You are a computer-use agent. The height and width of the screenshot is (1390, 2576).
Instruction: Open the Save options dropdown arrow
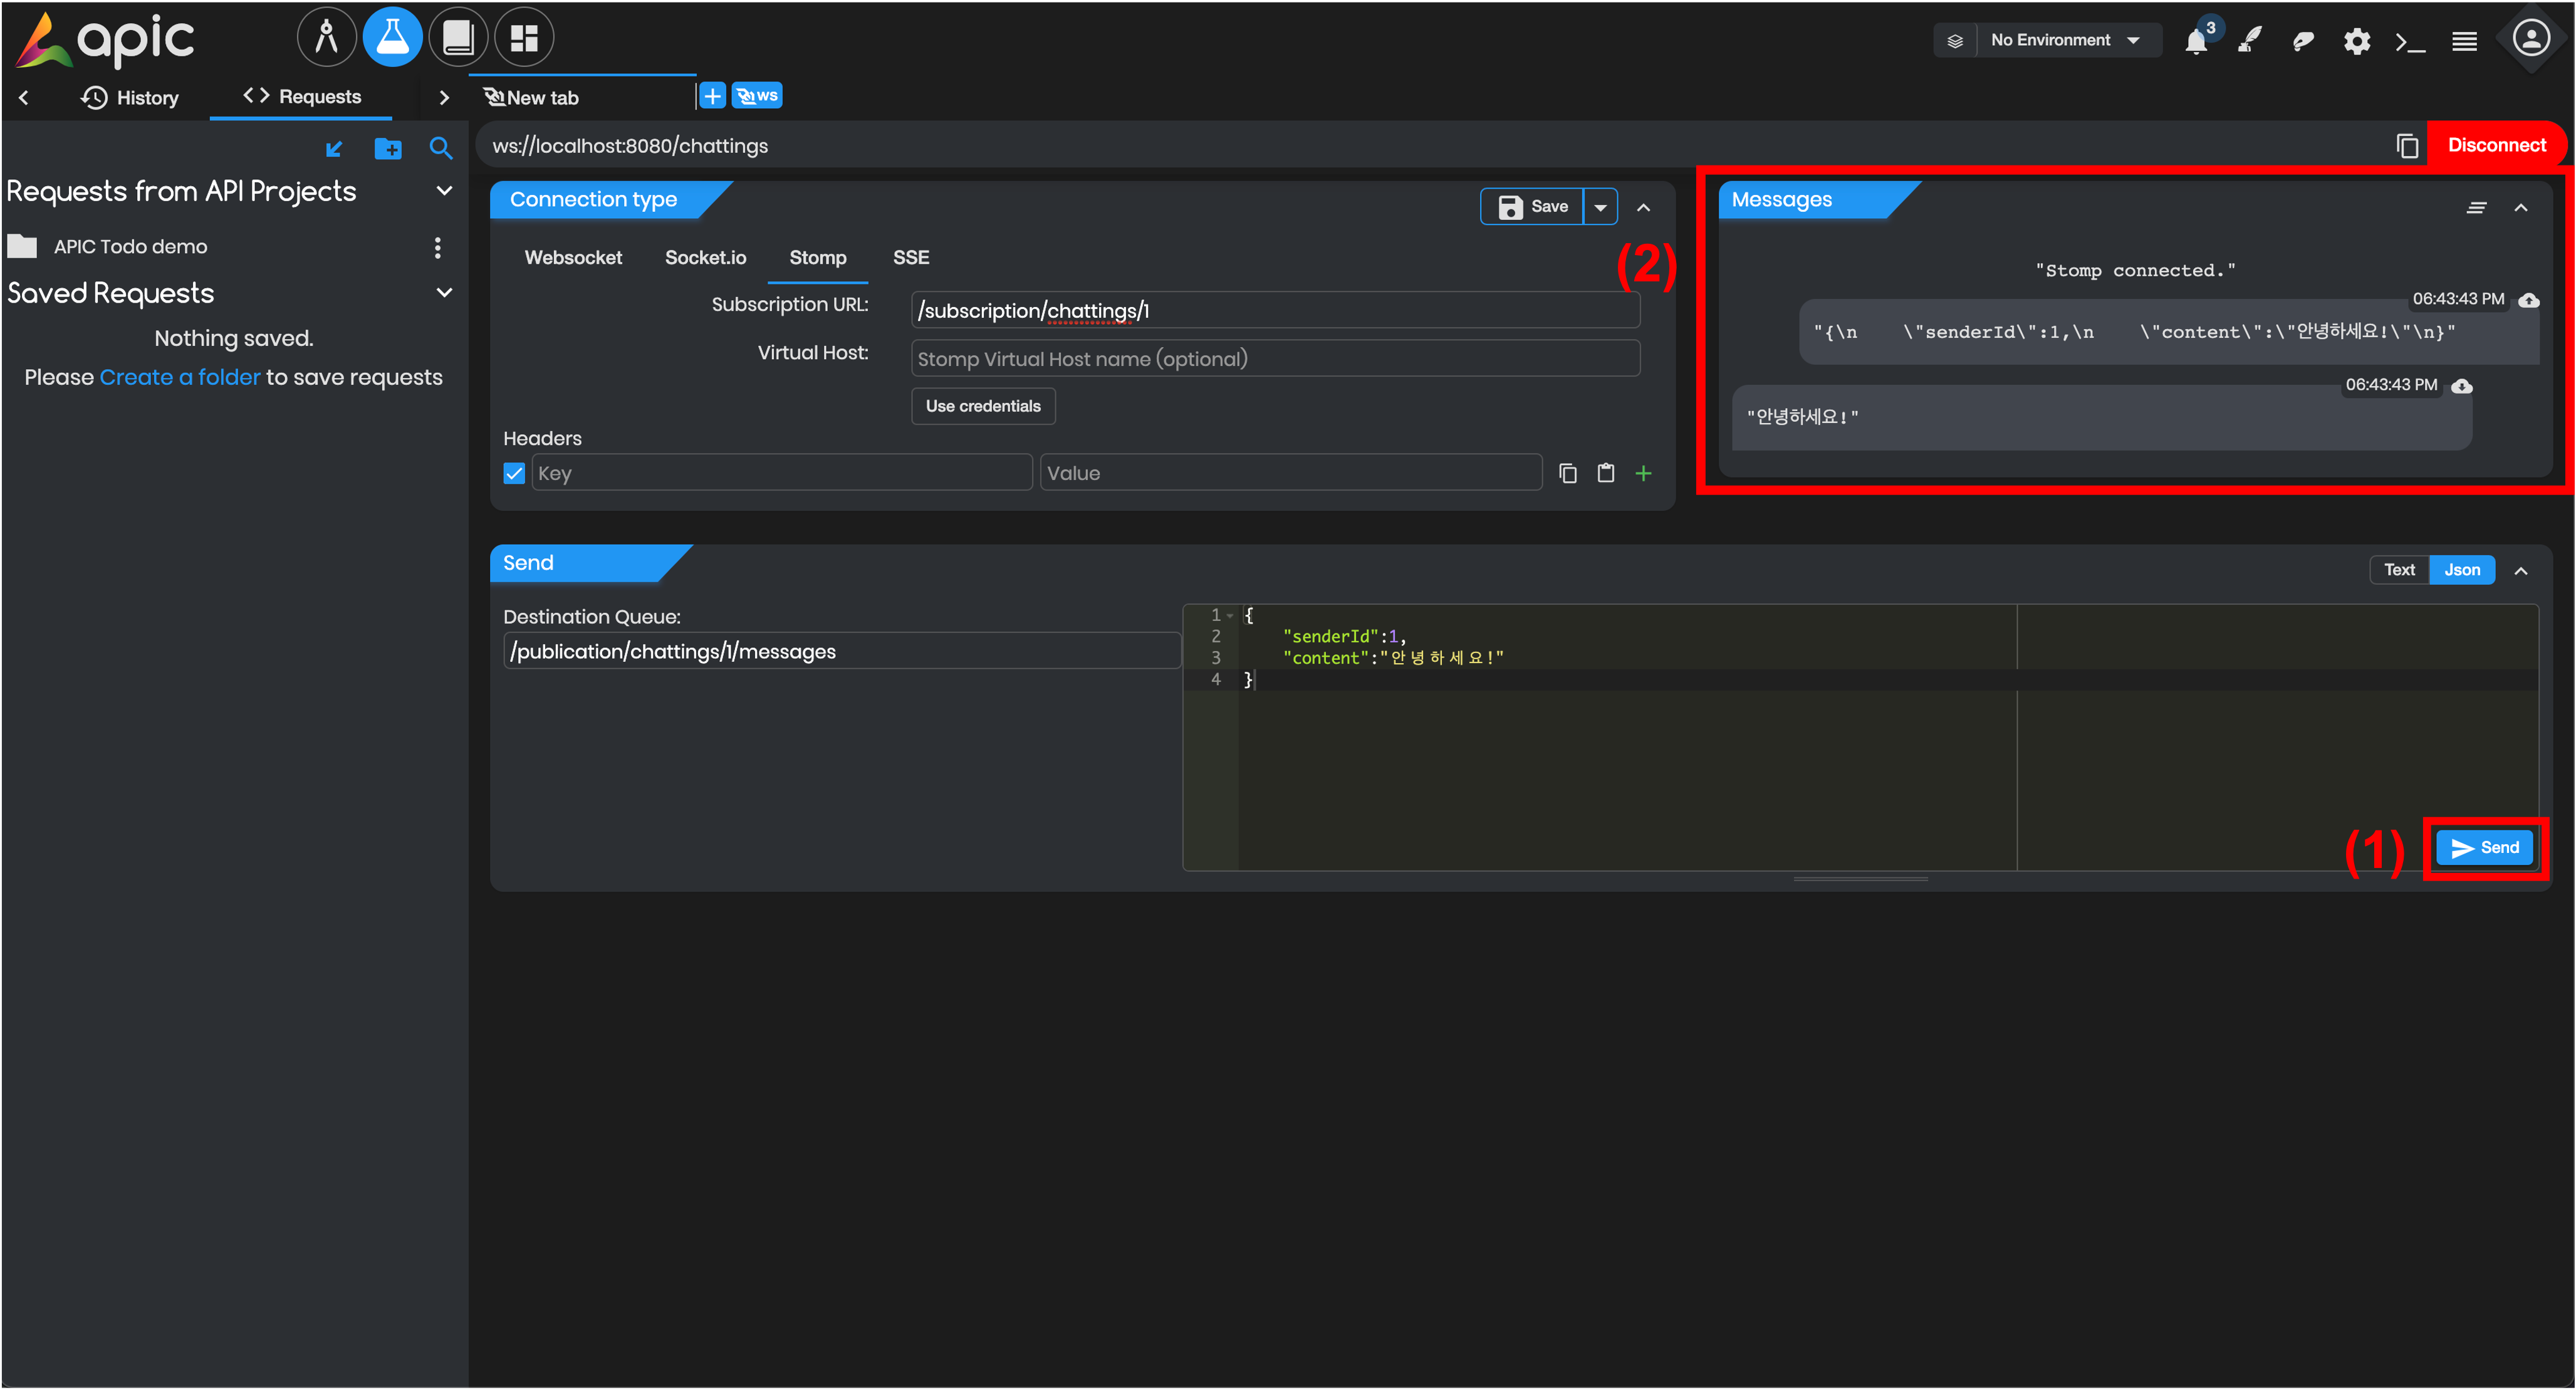[1600, 207]
